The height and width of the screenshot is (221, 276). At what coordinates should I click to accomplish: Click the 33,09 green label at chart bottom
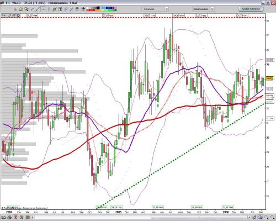pos(158,207)
